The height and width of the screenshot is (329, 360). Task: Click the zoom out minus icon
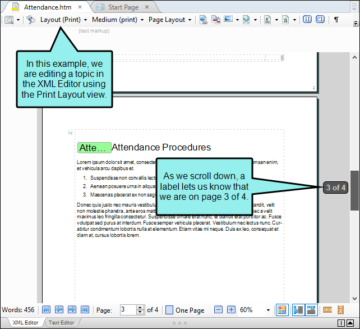(x=218, y=310)
